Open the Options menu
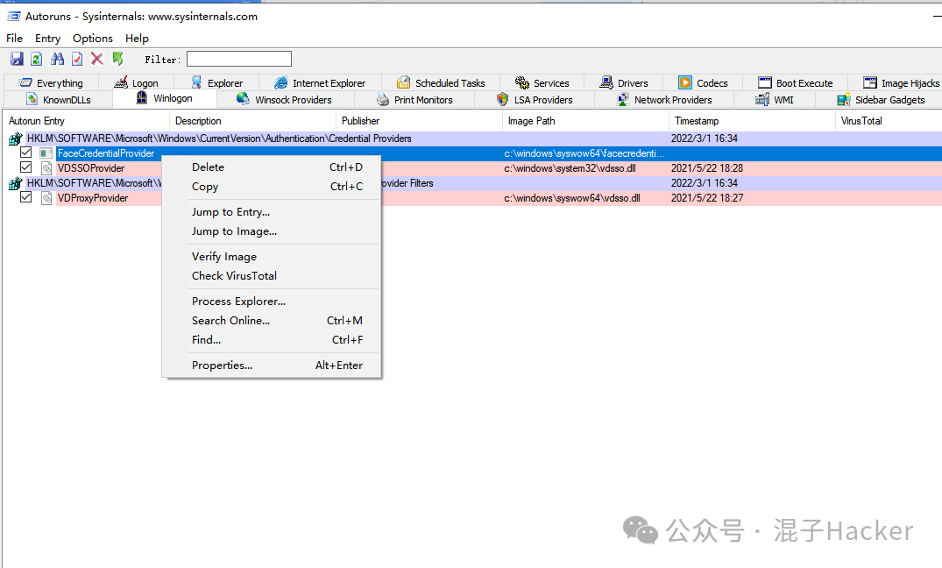This screenshot has width=942, height=568. (x=92, y=38)
